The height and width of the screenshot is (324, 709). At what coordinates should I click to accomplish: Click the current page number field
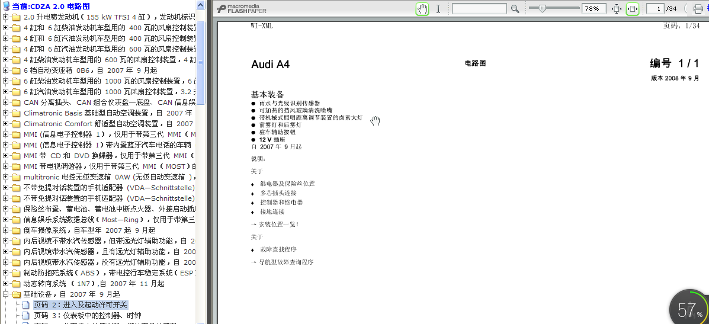pos(656,8)
